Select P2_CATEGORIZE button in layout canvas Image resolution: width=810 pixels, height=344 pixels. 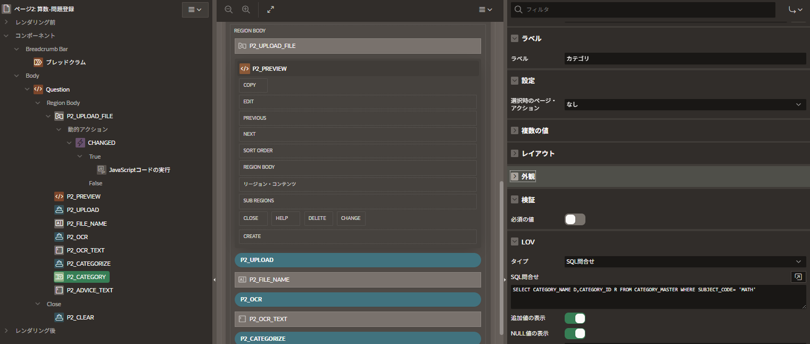coord(358,338)
